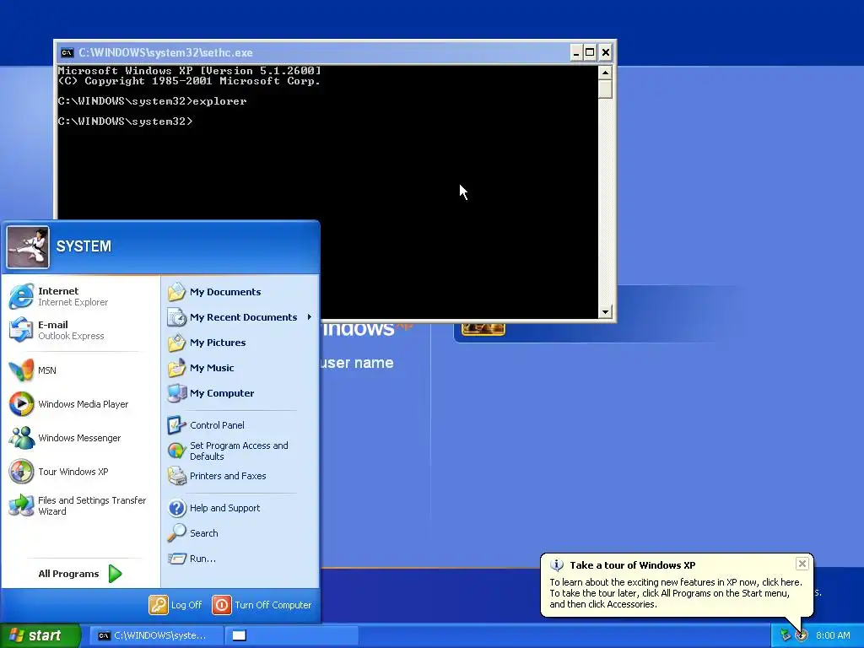The image size is (864, 648).
Task: Click the Internet menu item label
Action: pyautogui.click(x=58, y=291)
